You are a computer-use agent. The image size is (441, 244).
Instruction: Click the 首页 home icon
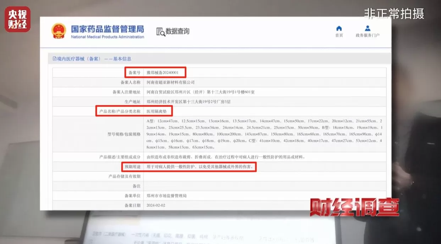click(x=339, y=28)
